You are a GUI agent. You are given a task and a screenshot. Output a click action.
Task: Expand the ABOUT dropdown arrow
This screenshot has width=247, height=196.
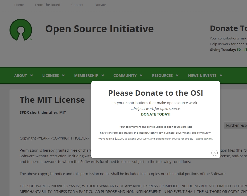click(31, 75)
